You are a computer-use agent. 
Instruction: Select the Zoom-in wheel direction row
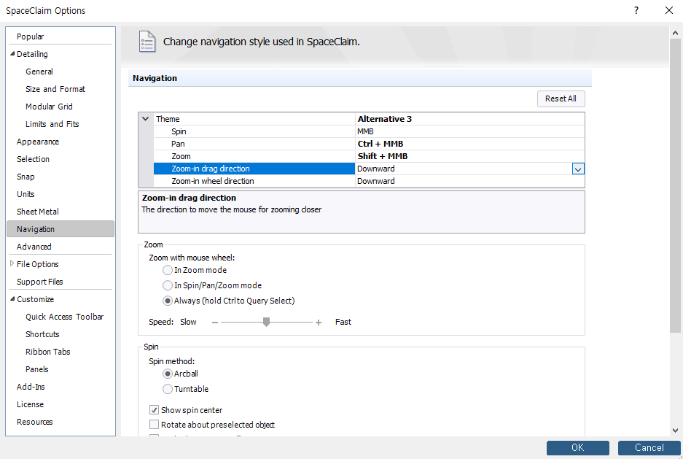click(369, 181)
